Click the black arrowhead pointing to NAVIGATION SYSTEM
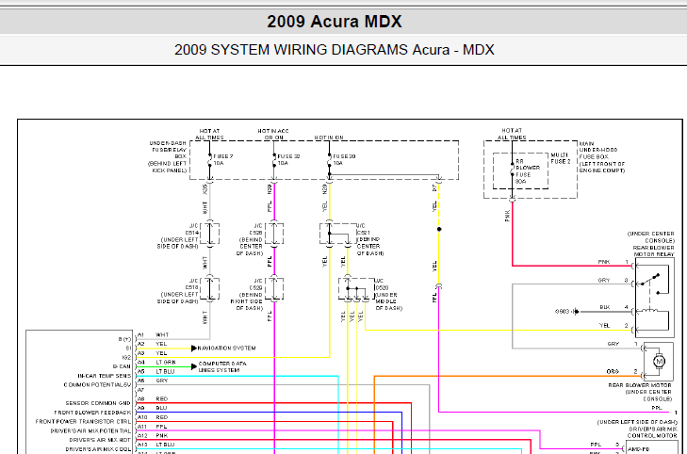 [194, 349]
